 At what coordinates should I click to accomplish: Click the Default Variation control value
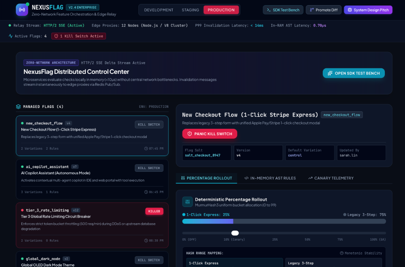click(295, 155)
